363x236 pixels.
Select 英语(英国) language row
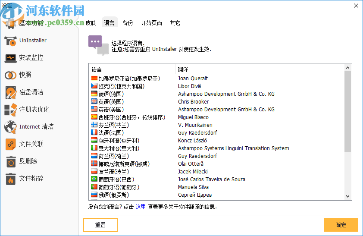click(216, 102)
